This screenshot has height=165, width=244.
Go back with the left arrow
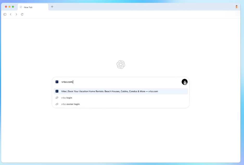[11, 14]
